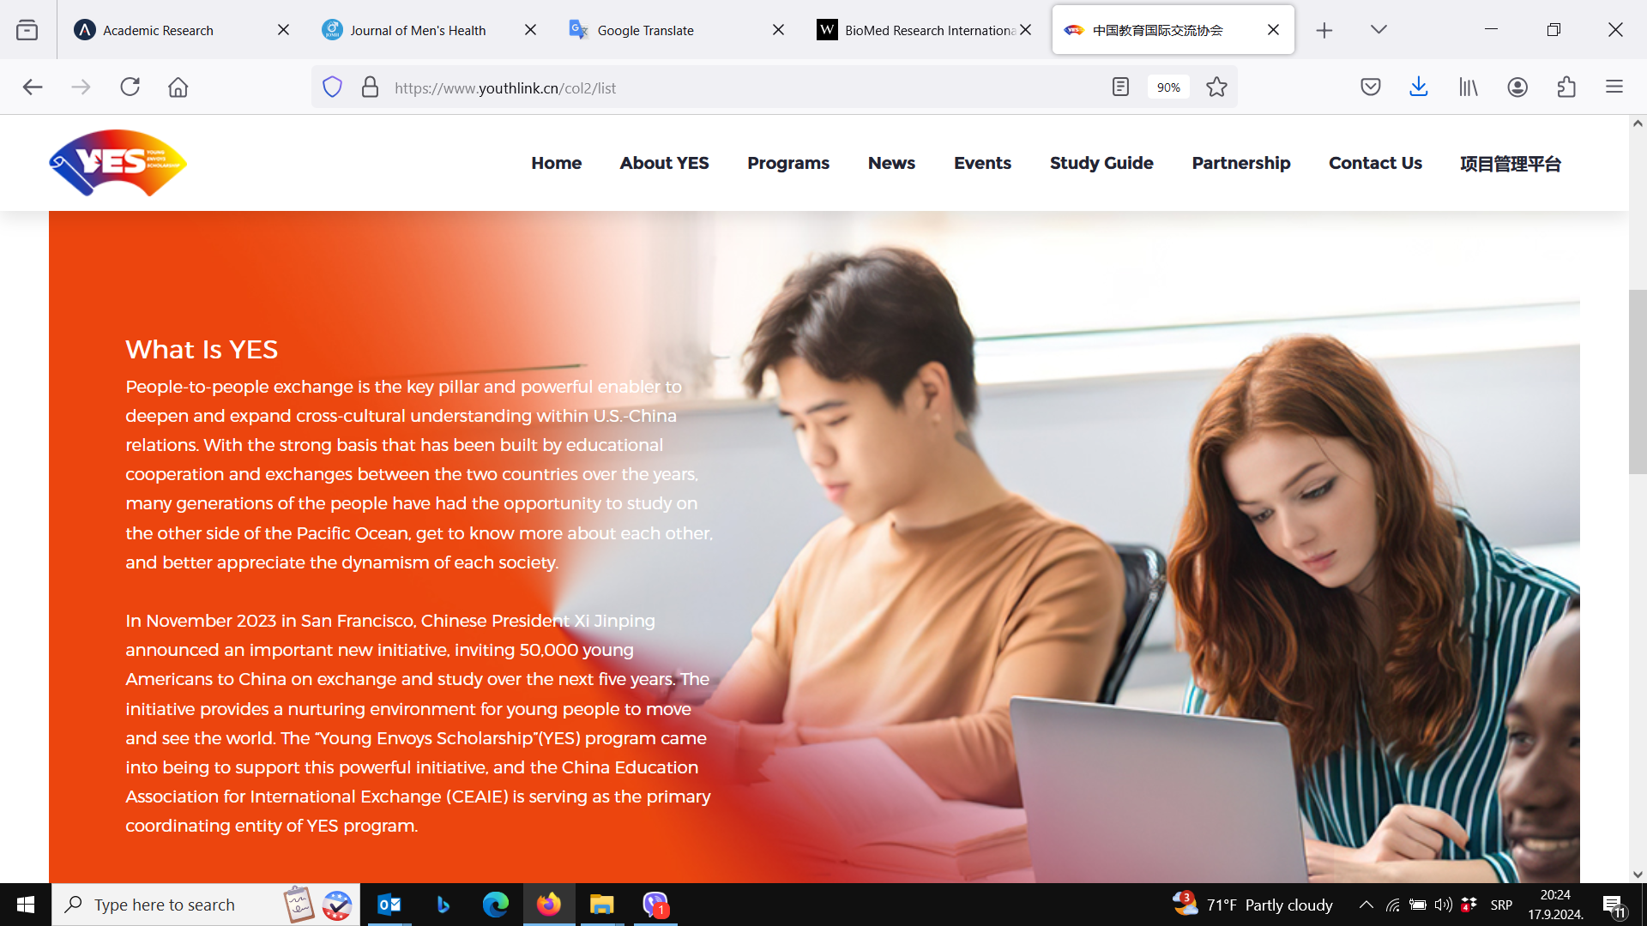Screen dimensions: 1647x926
Task: Open the extensions panel
Action: tap(1566, 87)
